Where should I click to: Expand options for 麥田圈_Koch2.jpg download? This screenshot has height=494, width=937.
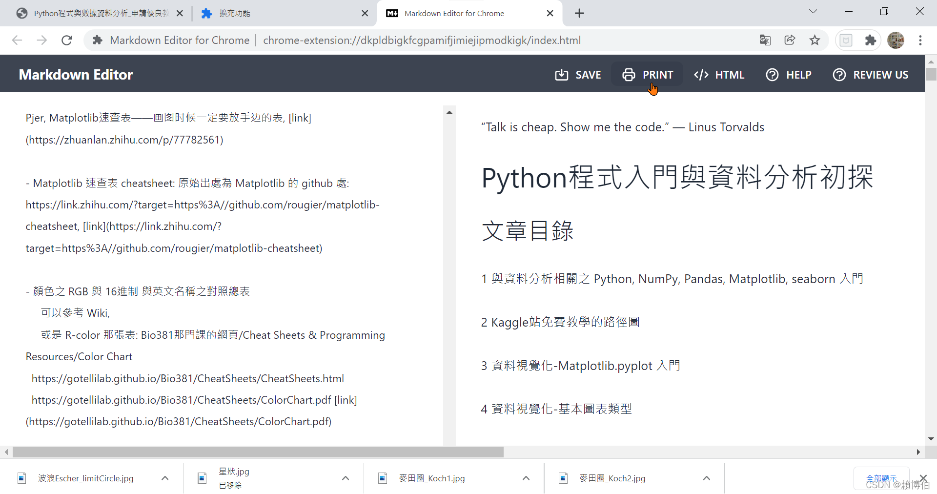click(x=707, y=478)
